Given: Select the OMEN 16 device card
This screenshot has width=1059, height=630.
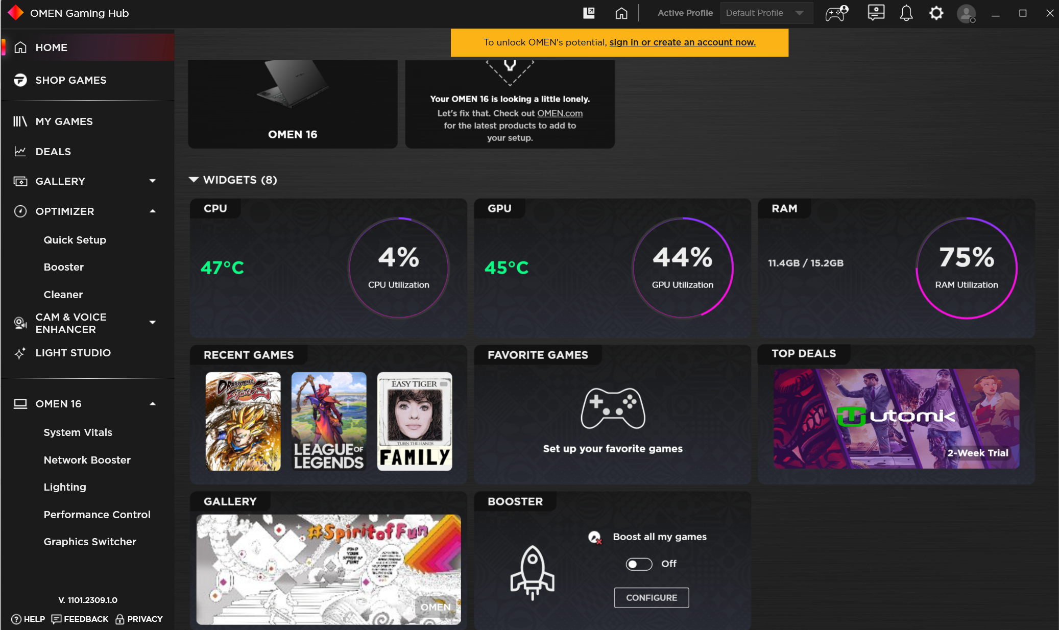Looking at the screenshot, I should point(293,104).
